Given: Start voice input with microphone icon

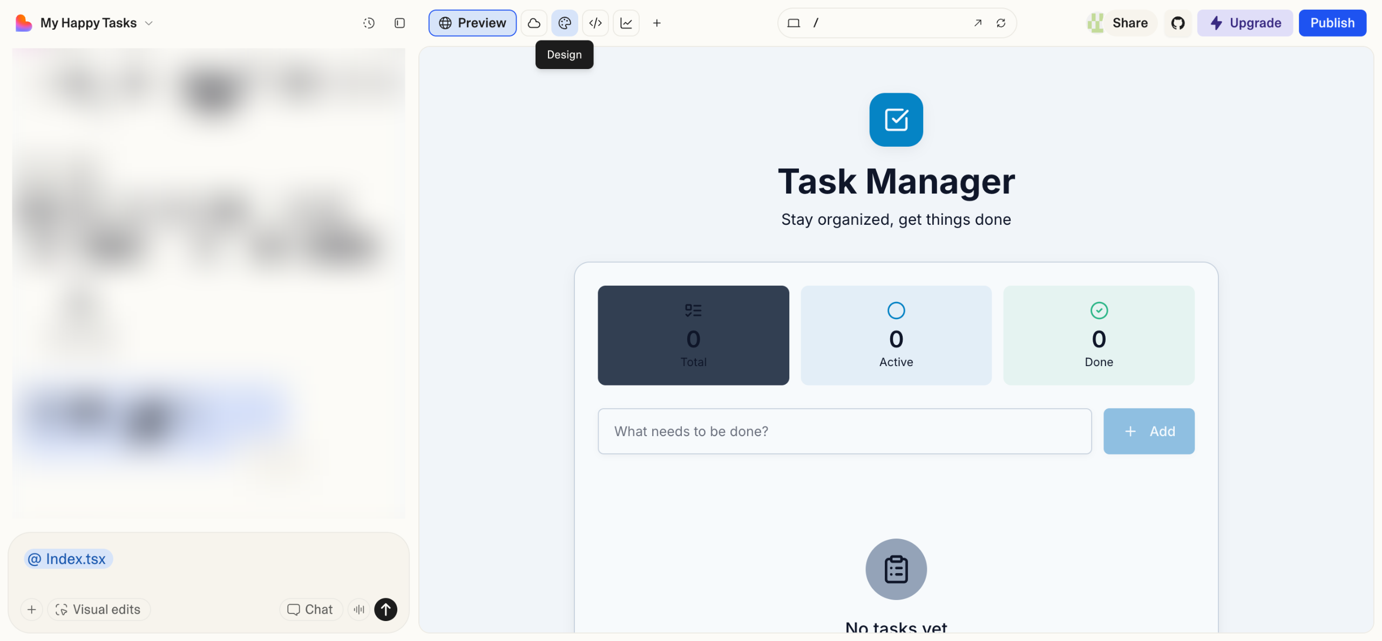Looking at the screenshot, I should [x=359, y=609].
